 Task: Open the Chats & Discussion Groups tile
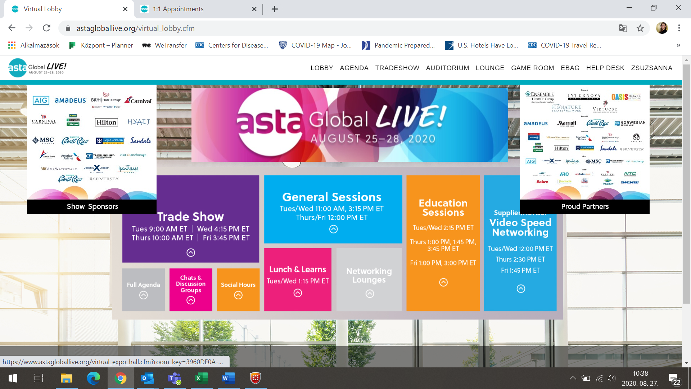click(x=191, y=290)
